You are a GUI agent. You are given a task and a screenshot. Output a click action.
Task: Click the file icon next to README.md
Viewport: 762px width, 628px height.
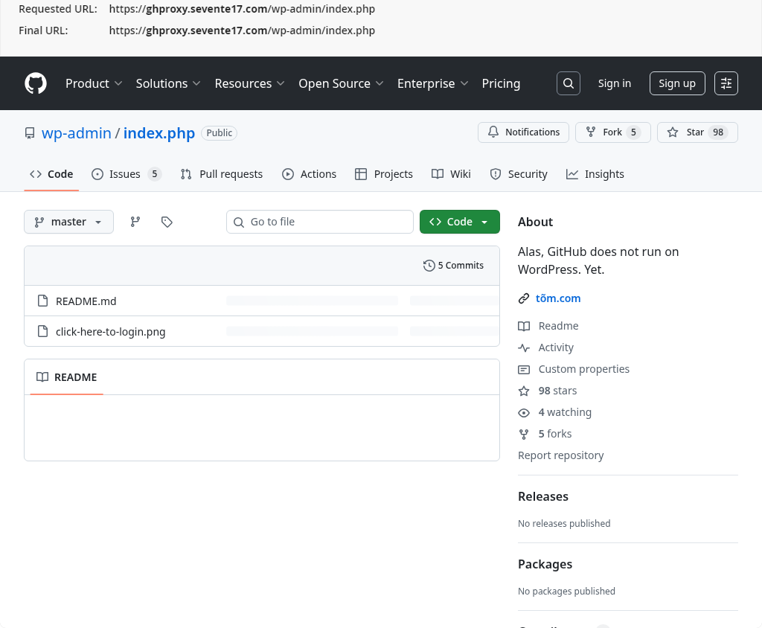pyautogui.click(x=42, y=301)
